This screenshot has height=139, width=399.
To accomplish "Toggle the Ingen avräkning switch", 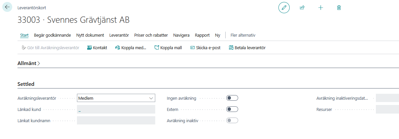I will pos(232,98).
